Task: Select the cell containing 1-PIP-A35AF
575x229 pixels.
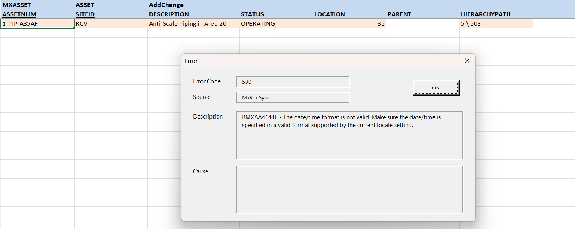Action: (37, 24)
